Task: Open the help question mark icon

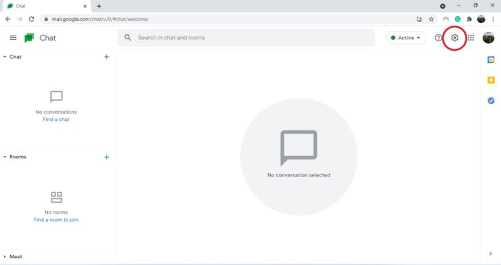Action: click(x=439, y=38)
